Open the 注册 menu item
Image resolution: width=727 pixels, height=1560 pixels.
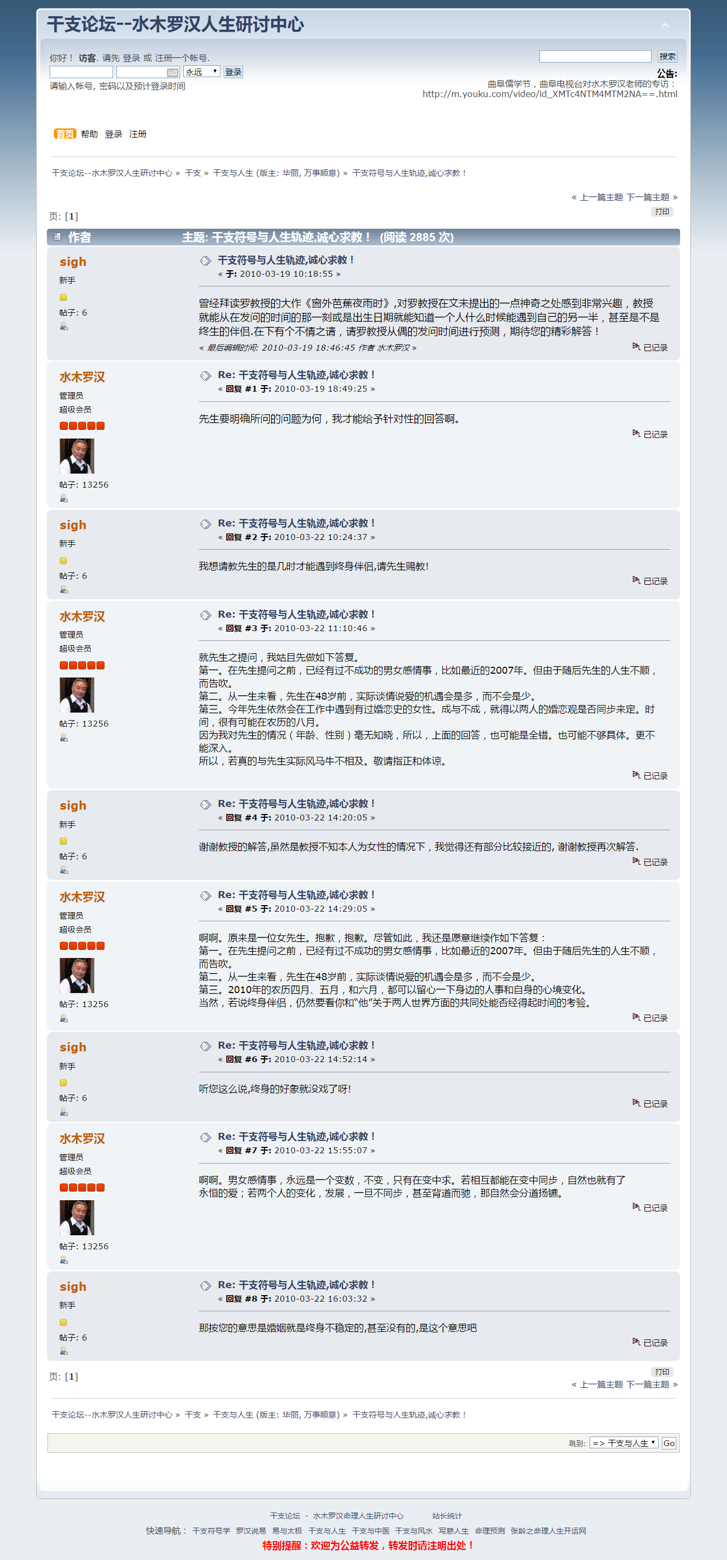138,134
